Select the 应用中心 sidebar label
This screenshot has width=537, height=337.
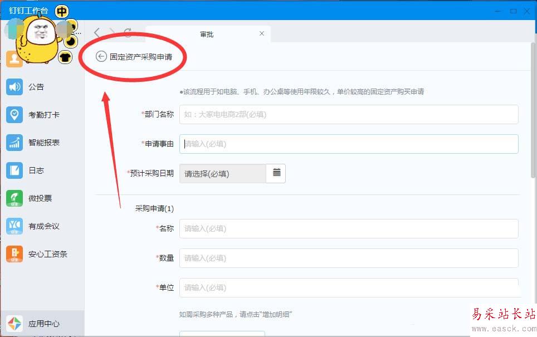(44, 324)
